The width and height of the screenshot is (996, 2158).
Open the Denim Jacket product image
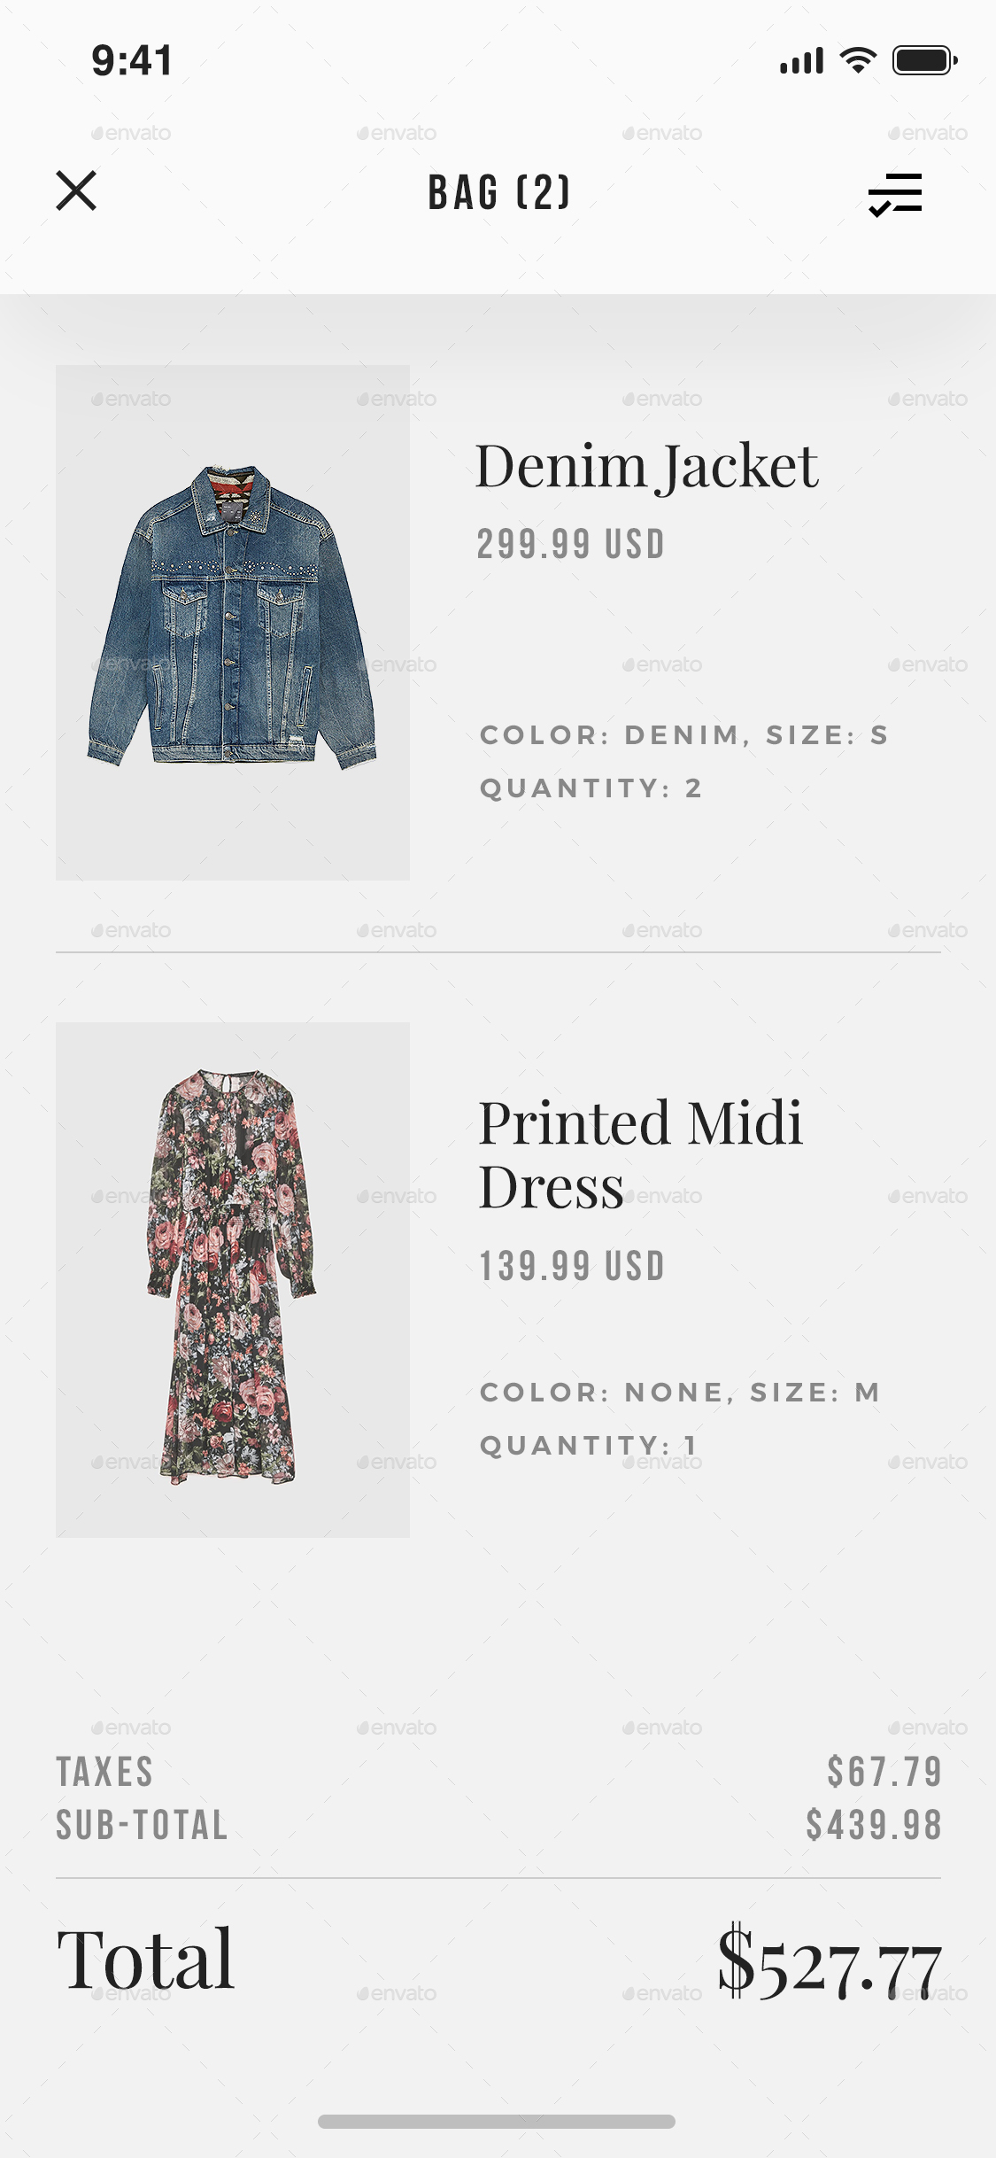pos(233,623)
